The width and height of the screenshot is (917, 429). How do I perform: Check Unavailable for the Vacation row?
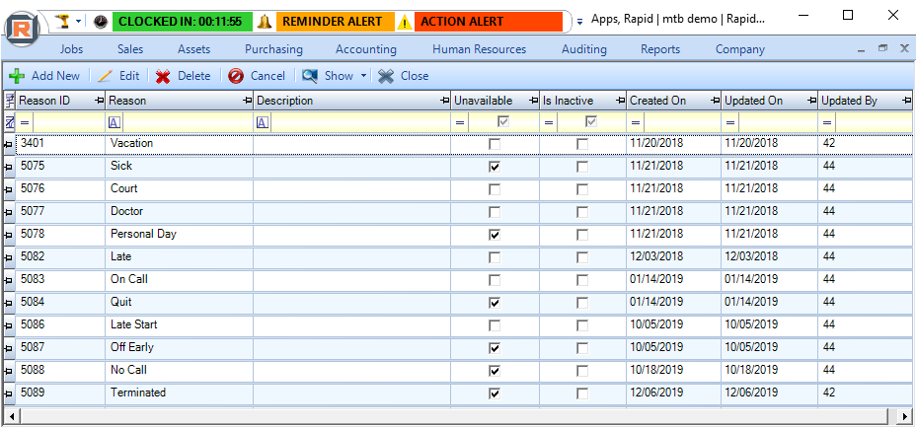pyautogui.click(x=495, y=144)
